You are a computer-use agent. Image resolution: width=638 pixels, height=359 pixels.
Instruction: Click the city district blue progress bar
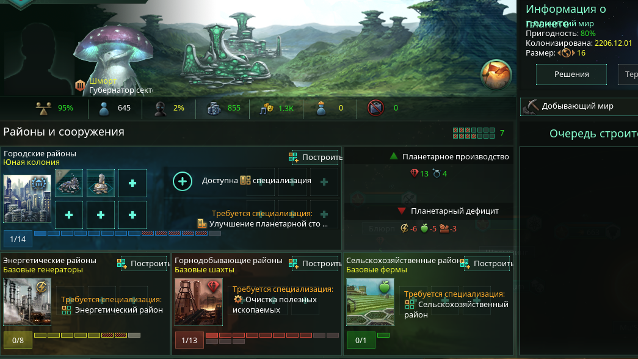128,233
